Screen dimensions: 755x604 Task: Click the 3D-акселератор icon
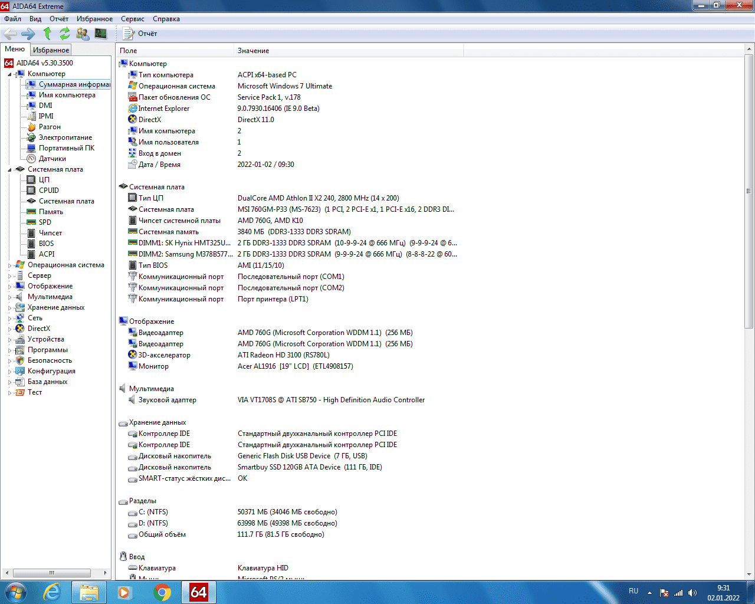click(133, 354)
